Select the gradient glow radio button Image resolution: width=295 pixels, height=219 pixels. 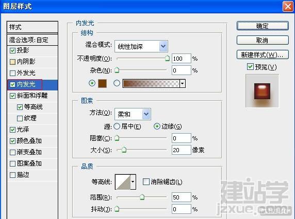click(x=117, y=83)
